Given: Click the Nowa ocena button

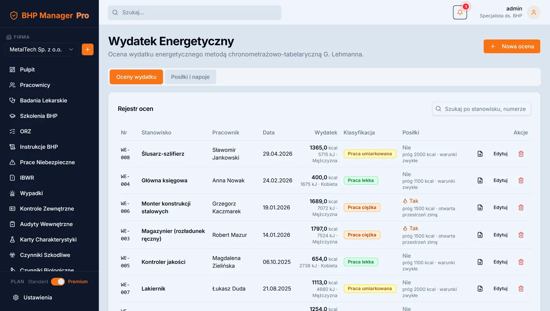Looking at the screenshot, I should (512, 46).
